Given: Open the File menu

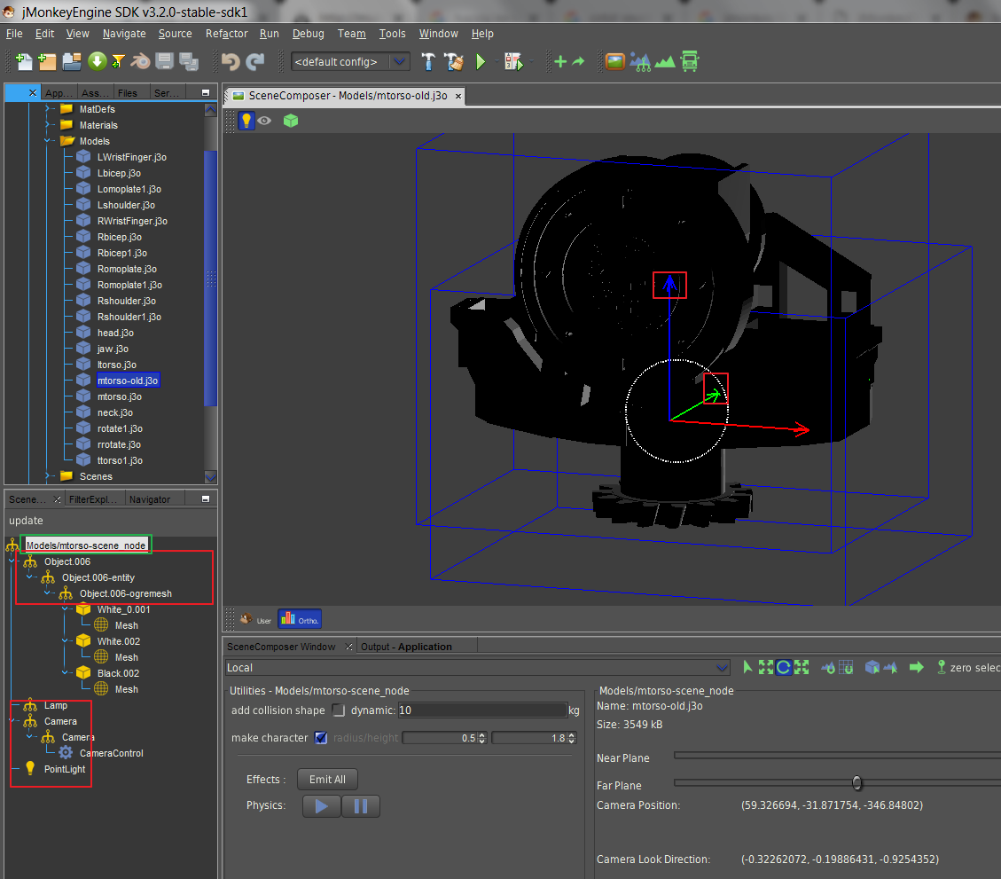Looking at the screenshot, I should [14, 33].
